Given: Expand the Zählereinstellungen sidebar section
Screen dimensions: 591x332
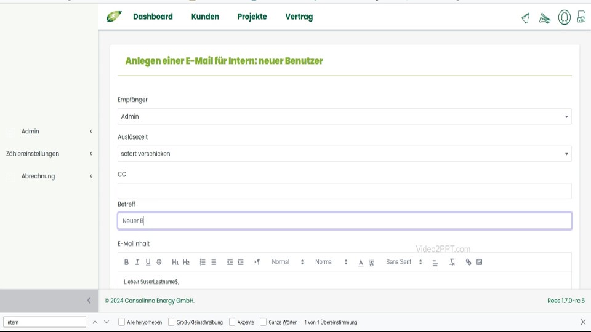Looking at the screenshot, I should click(x=49, y=154).
